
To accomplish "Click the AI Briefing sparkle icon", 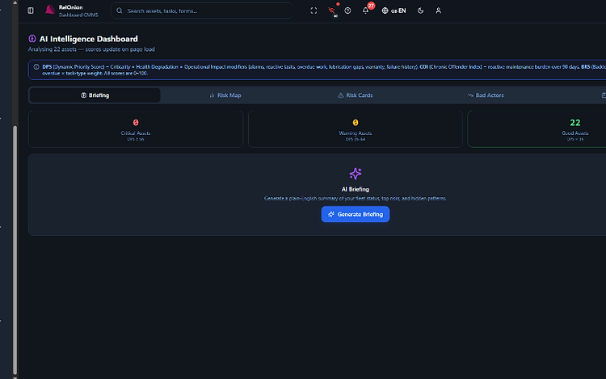I will click(x=356, y=174).
